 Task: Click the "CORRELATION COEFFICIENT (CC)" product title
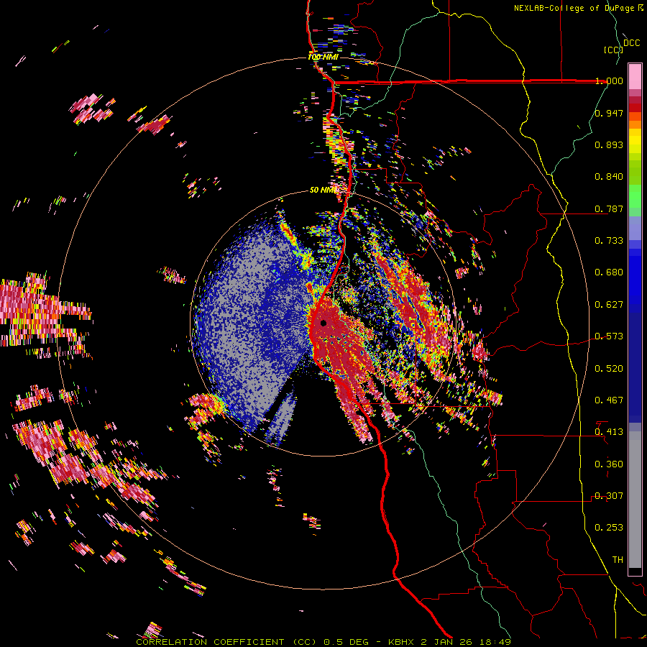(226, 642)
